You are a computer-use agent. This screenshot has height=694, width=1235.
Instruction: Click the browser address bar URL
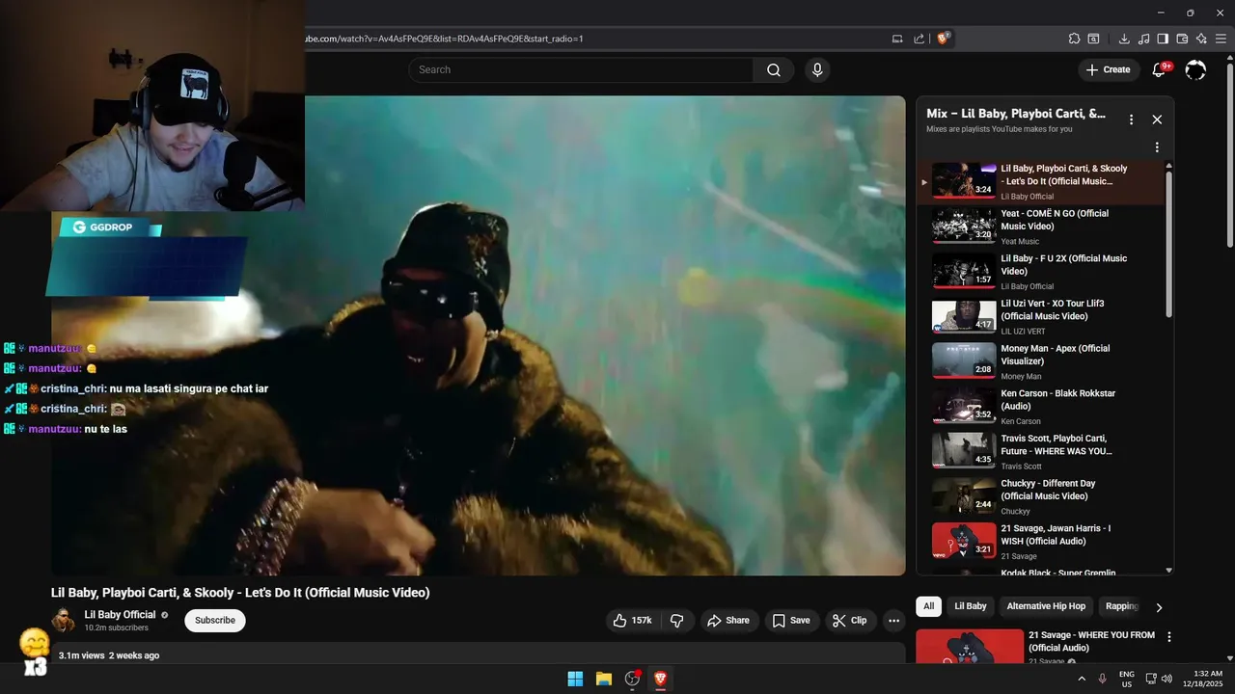tap(444, 39)
